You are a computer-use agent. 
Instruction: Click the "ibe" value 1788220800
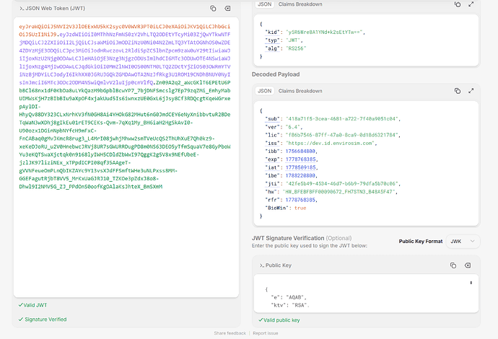300,175
